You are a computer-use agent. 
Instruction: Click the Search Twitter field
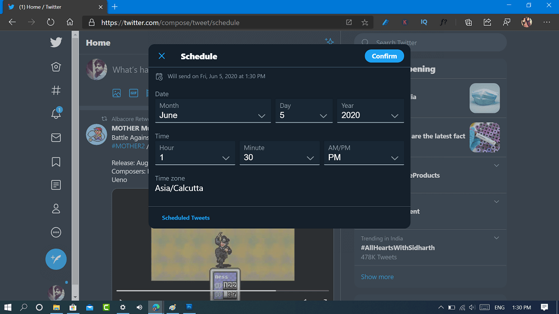(x=430, y=42)
